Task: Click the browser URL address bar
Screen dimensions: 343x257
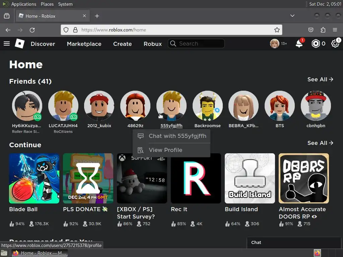Action: click(171, 30)
